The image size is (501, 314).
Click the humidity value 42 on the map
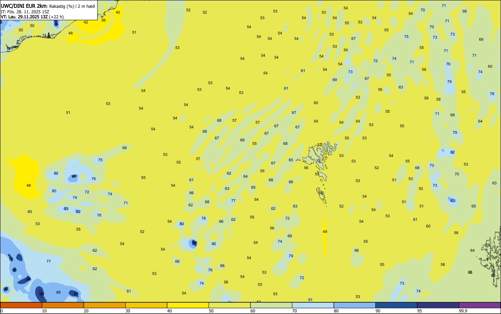[x=86, y=22]
